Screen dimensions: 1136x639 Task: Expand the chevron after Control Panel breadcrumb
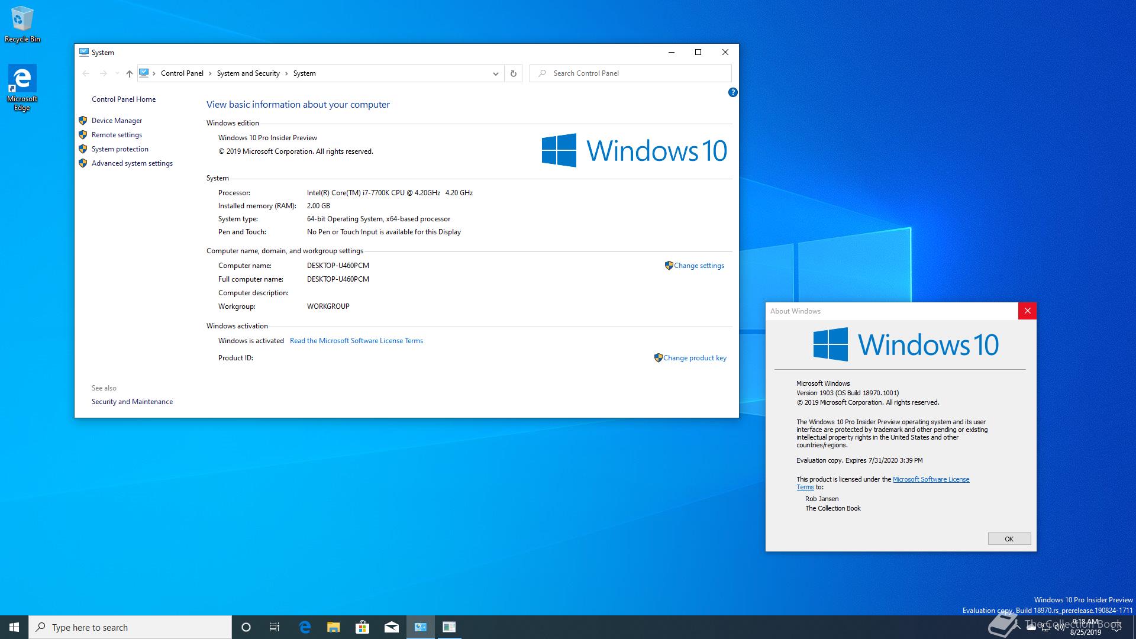pos(210,73)
